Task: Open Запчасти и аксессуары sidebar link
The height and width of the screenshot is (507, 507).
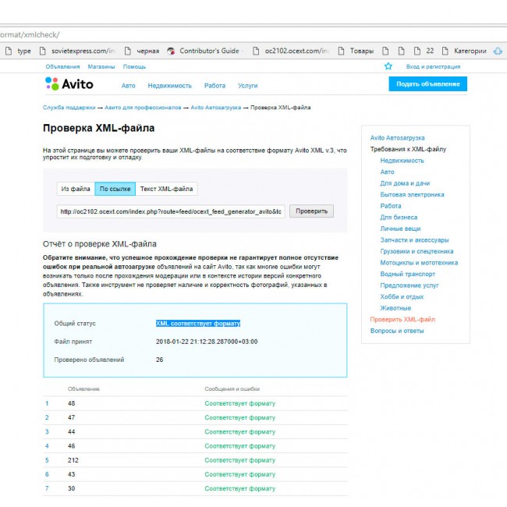Action: (x=414, y=240)
